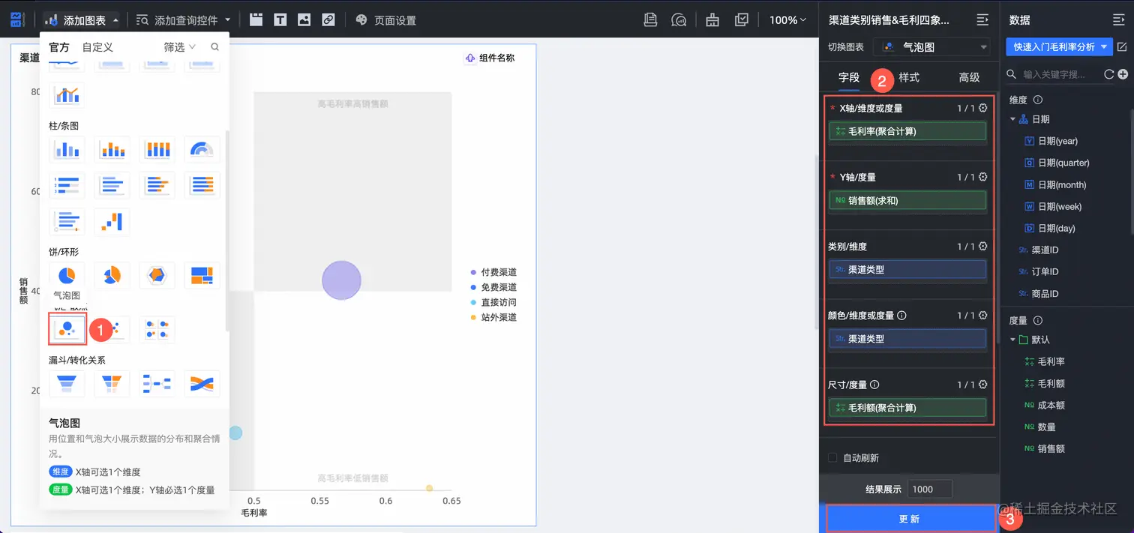Open settings gear for Y轴/度量

pyautogui.click(x=982, y=177)
